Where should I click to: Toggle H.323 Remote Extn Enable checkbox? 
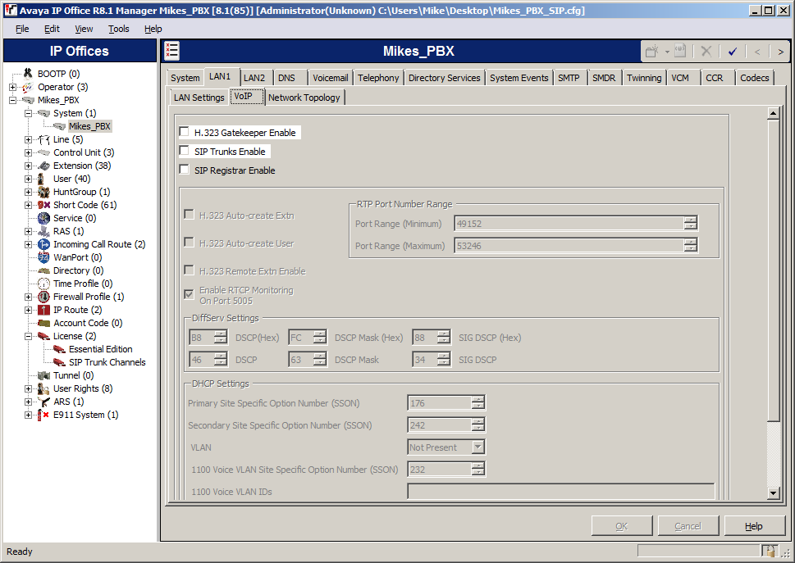(x=190, y=270)
